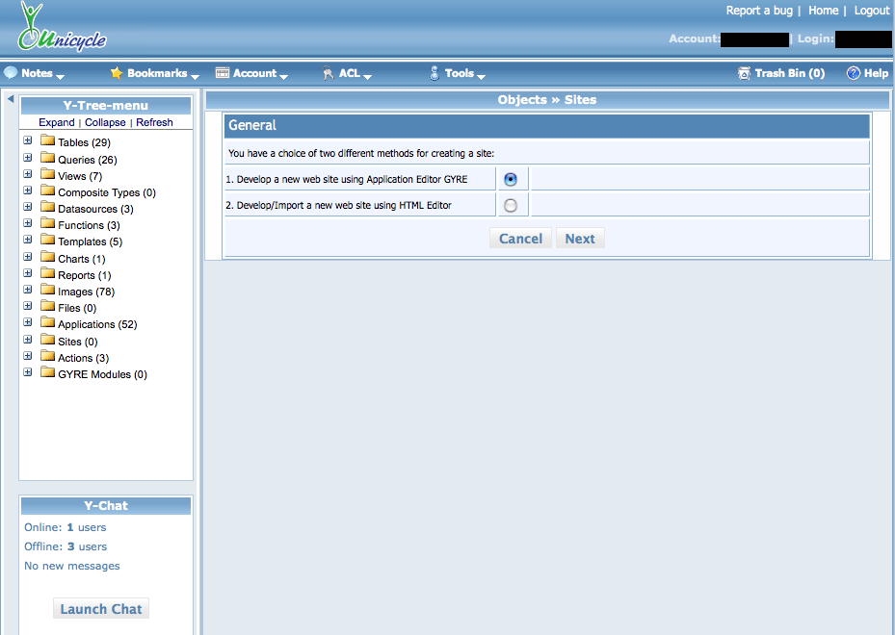Click the Report a bug link
This screenshot has width=895, height=635.
pyautogui.click(x=759, y=11)
